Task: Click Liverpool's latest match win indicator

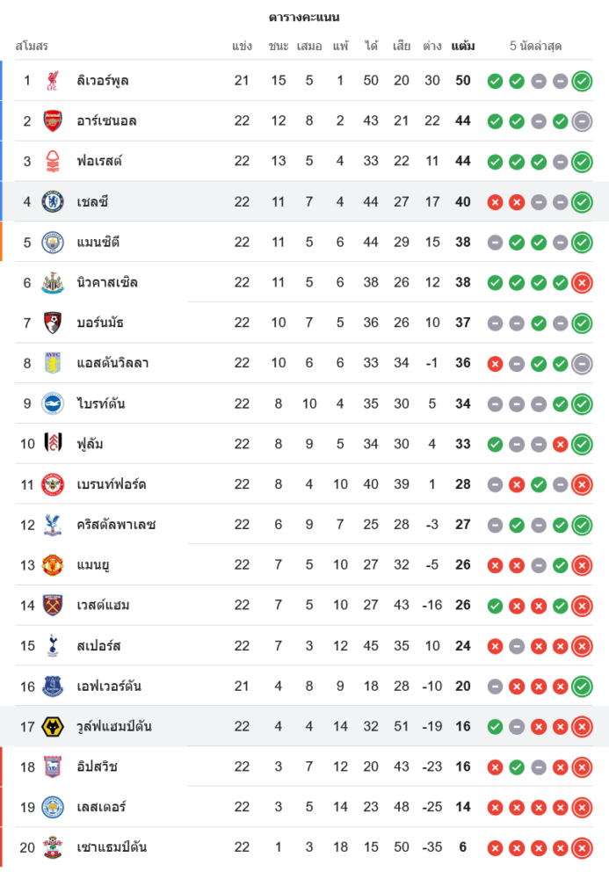Action: click(582, 81)
